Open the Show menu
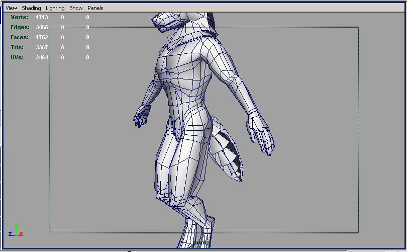This screenshot has height=252, width=407. tap(76, 8)
